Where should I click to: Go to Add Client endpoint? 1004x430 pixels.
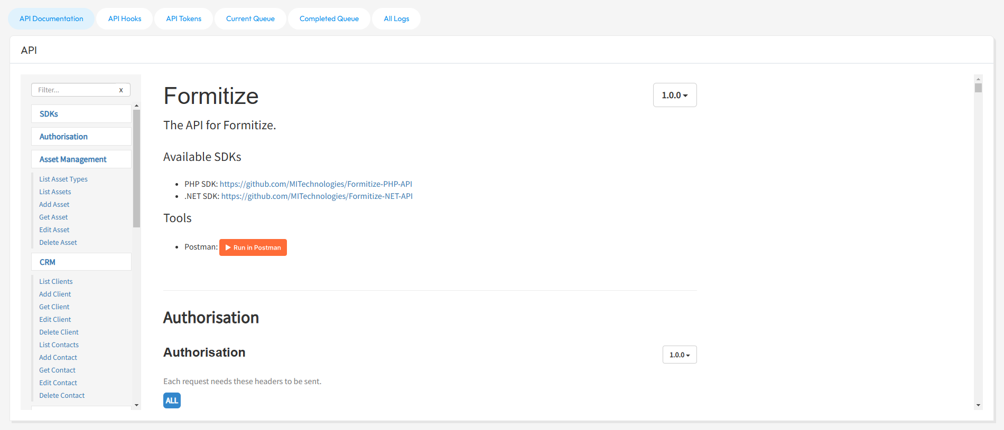point(55,294)
